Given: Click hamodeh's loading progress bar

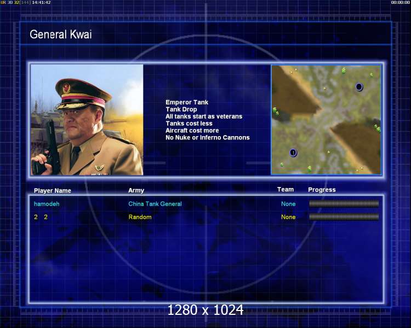Looking at the screenshot, I should [344, 204].
